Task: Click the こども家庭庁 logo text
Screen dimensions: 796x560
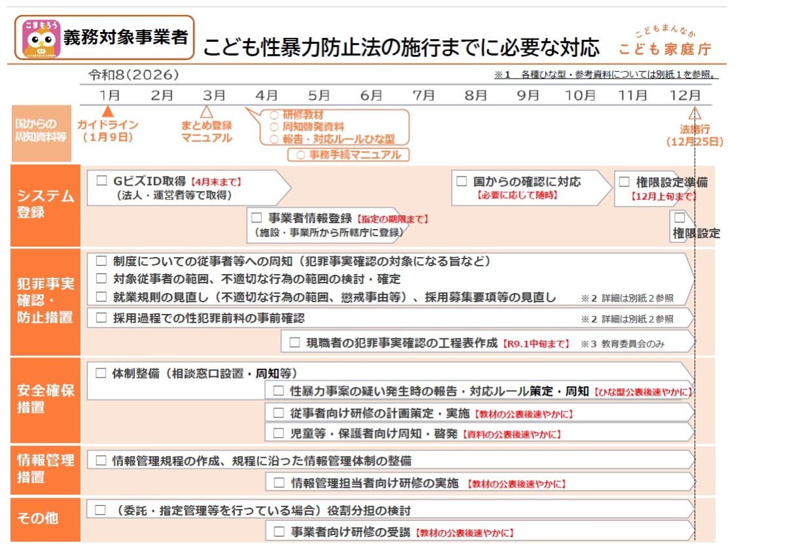Action: 665,49
